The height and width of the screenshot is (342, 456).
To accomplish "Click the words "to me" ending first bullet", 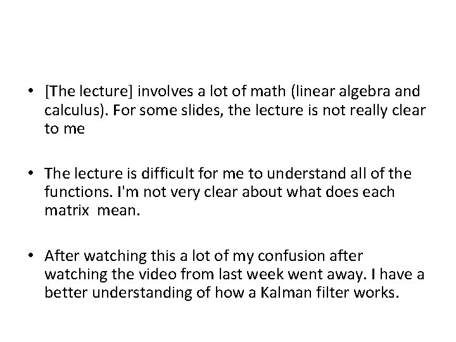I will click(65, 129).
